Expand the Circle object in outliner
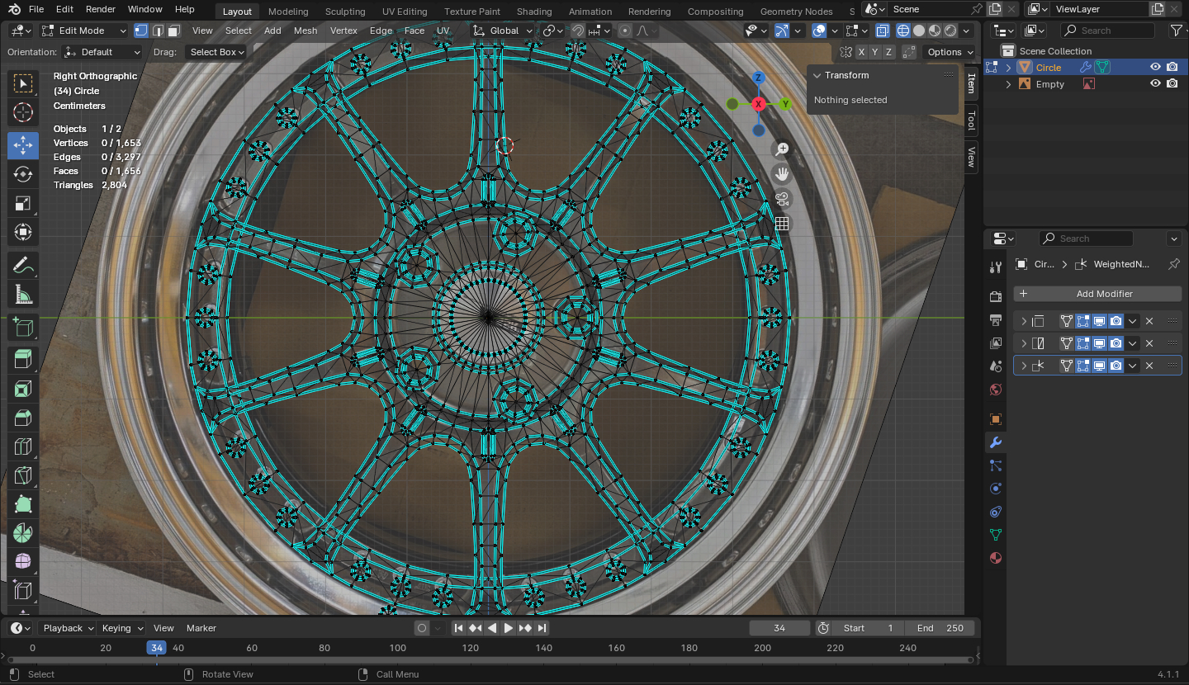This screenshot has height=685, width=1189. pos(1008,68)
